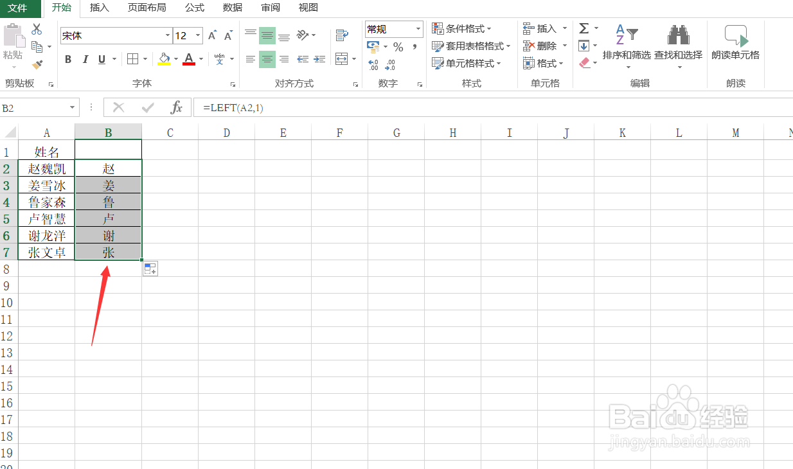Select the underline icon
793x469 pixels.
101,59
